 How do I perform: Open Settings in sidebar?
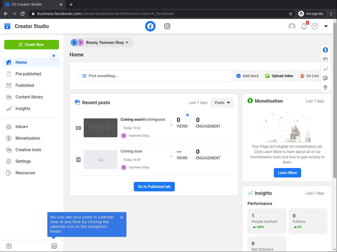[32, 161]
